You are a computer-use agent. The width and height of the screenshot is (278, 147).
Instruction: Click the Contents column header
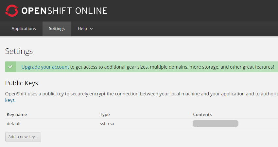(202, 114)
